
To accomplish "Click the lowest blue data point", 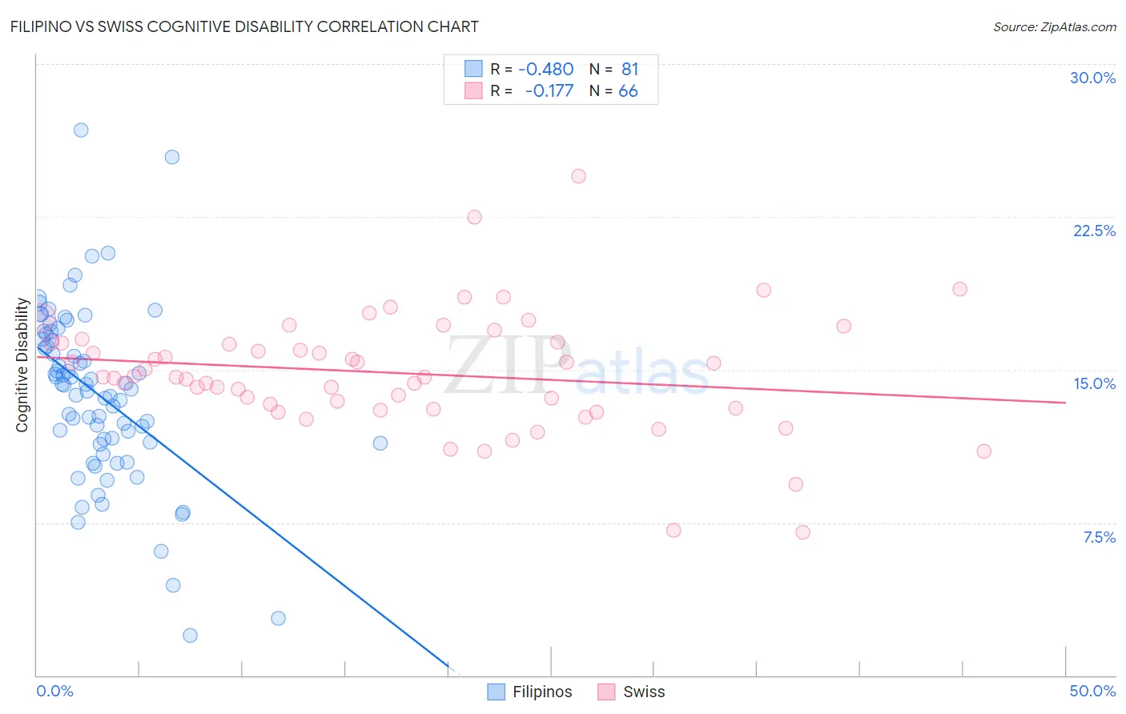I will point(190,636).
